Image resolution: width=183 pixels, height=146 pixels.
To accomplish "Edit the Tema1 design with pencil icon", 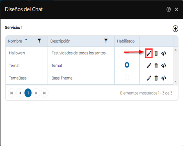I will (x=149, y=66).
